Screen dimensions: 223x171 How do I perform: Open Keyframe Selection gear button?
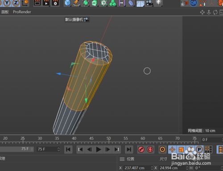point(162,150)
